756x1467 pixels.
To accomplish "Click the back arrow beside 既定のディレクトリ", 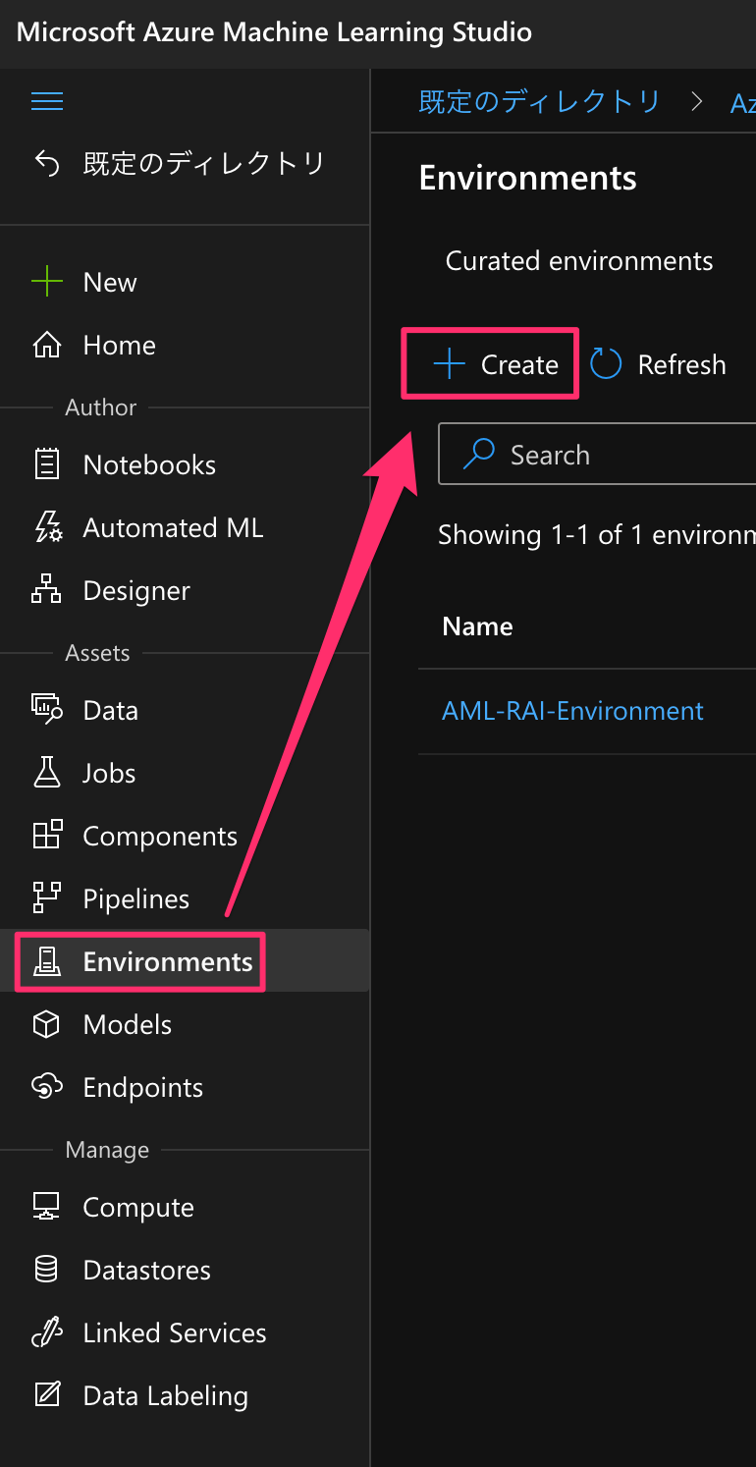I will (47, 162).
